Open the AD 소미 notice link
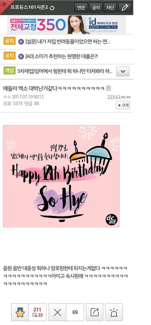The image size is (151, 325). click(x=61, y=57)
